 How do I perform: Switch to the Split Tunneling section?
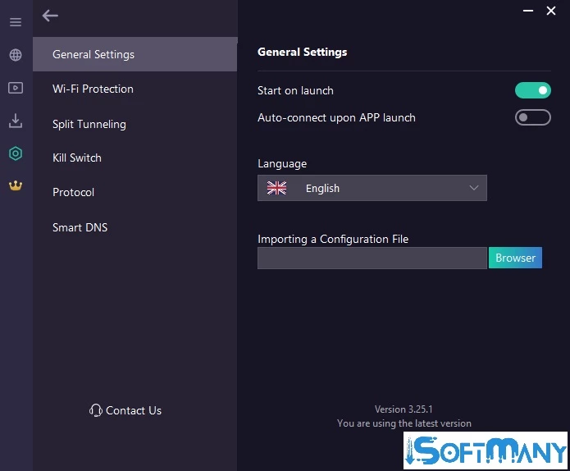click(89, 124)
